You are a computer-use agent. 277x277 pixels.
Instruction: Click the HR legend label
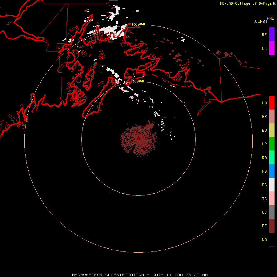(x=264, y=144)
